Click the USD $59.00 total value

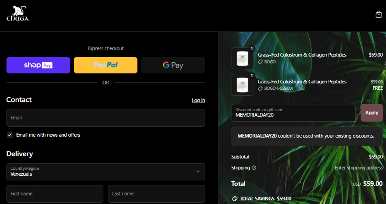(x=368, y=184)
